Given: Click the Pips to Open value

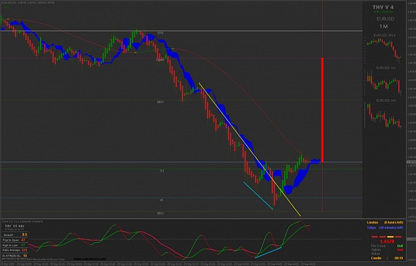Looking at the screenshot, I should [x=23, y=240].
